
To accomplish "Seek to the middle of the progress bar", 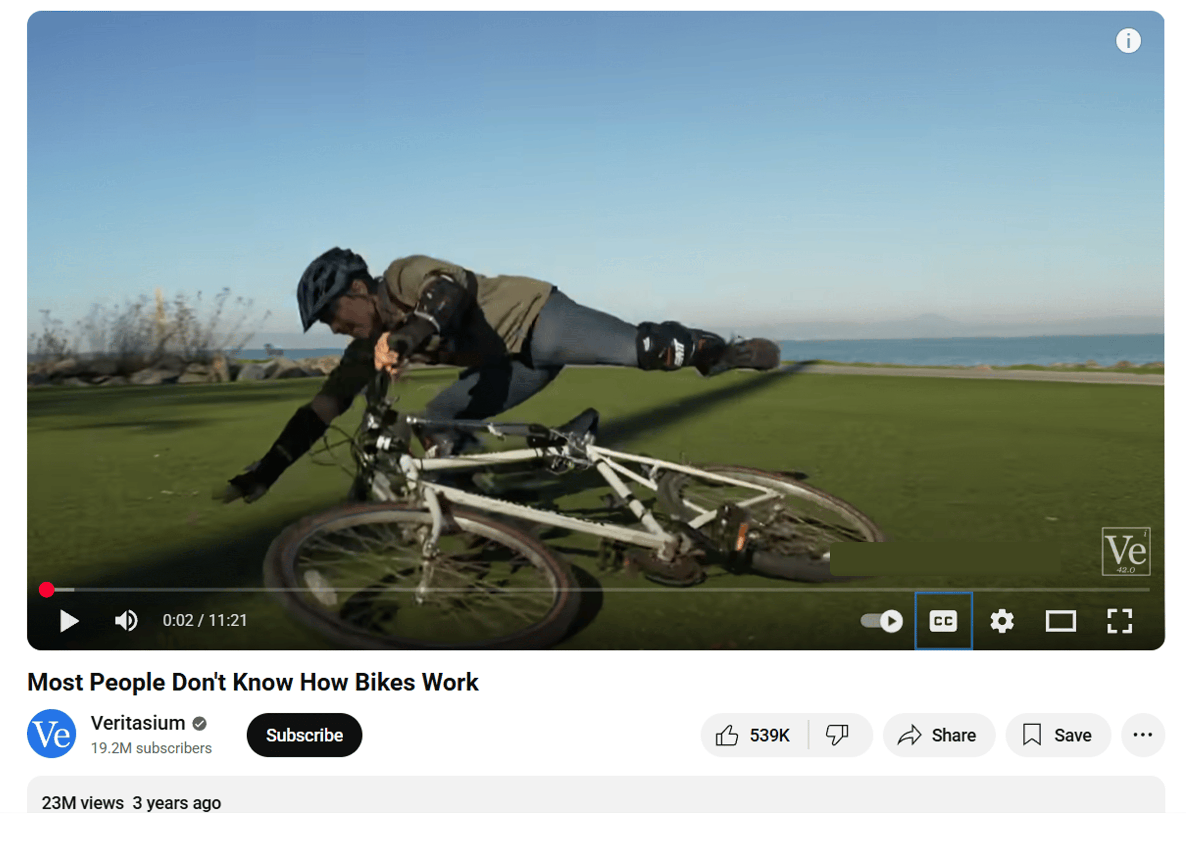I will coord(596,589).
